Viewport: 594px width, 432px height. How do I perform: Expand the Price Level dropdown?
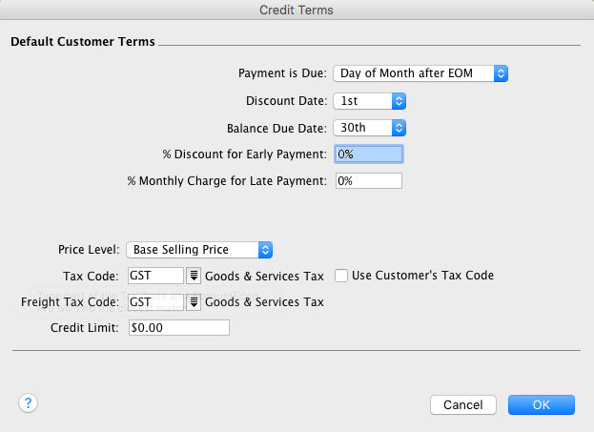200,249
